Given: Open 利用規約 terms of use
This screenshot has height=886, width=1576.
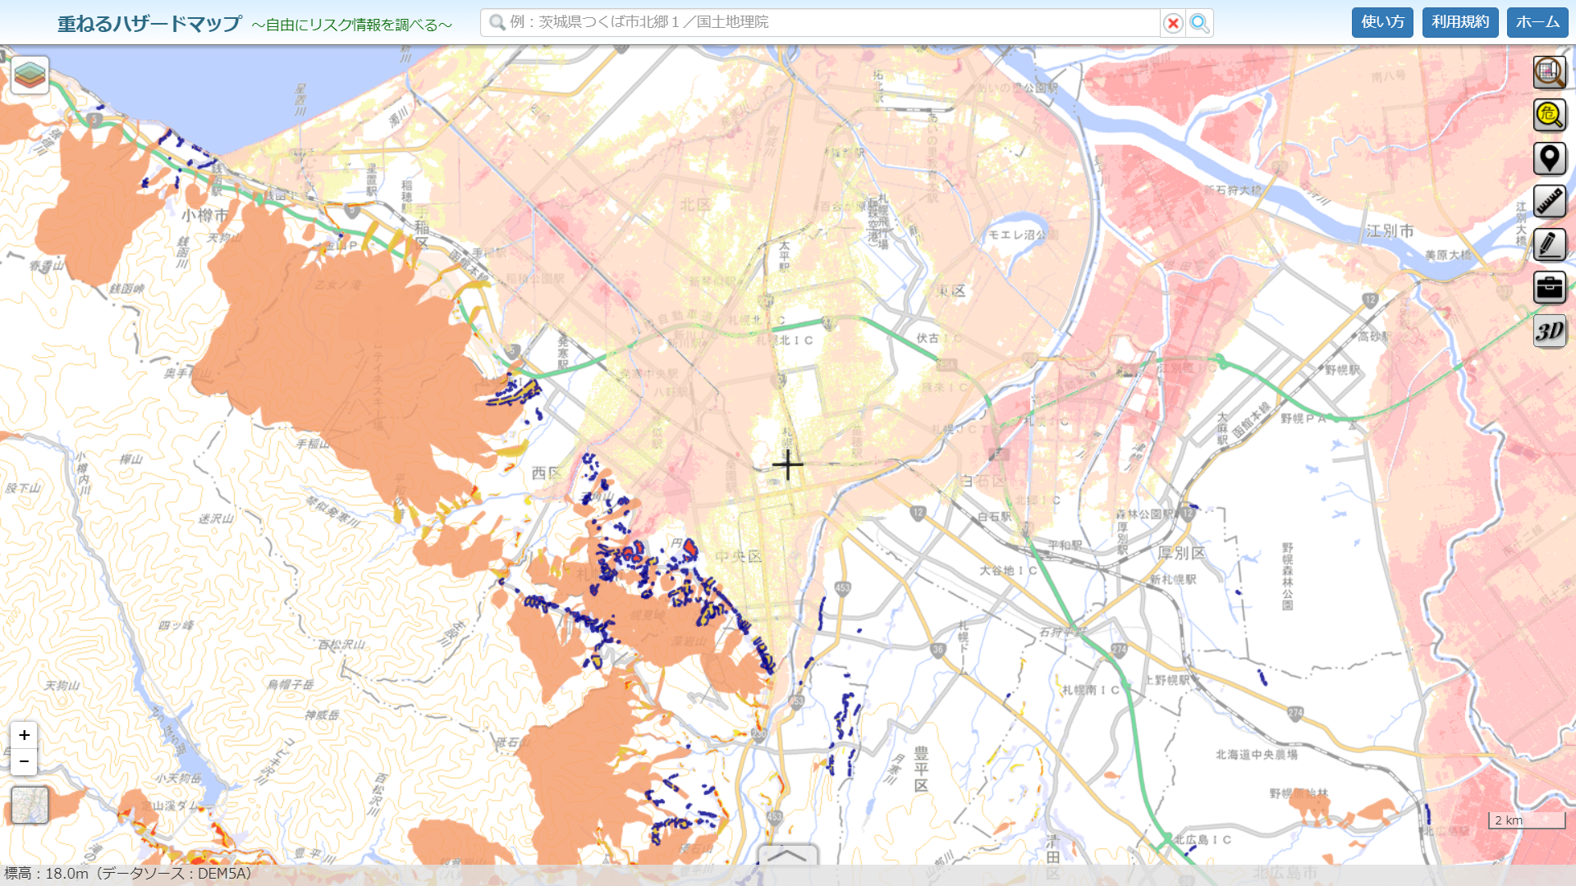Looking at the screenshot, I should pos(1460,22).
